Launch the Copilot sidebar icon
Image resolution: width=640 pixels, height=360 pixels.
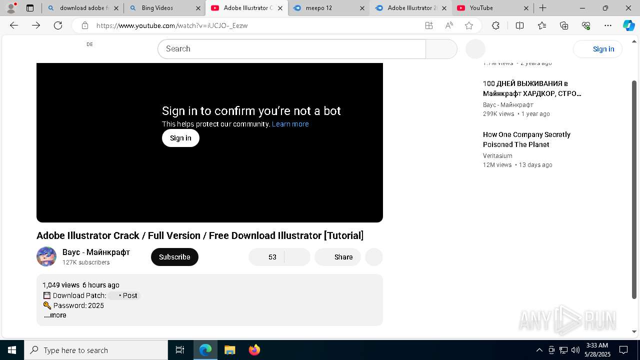click(628, 25)
